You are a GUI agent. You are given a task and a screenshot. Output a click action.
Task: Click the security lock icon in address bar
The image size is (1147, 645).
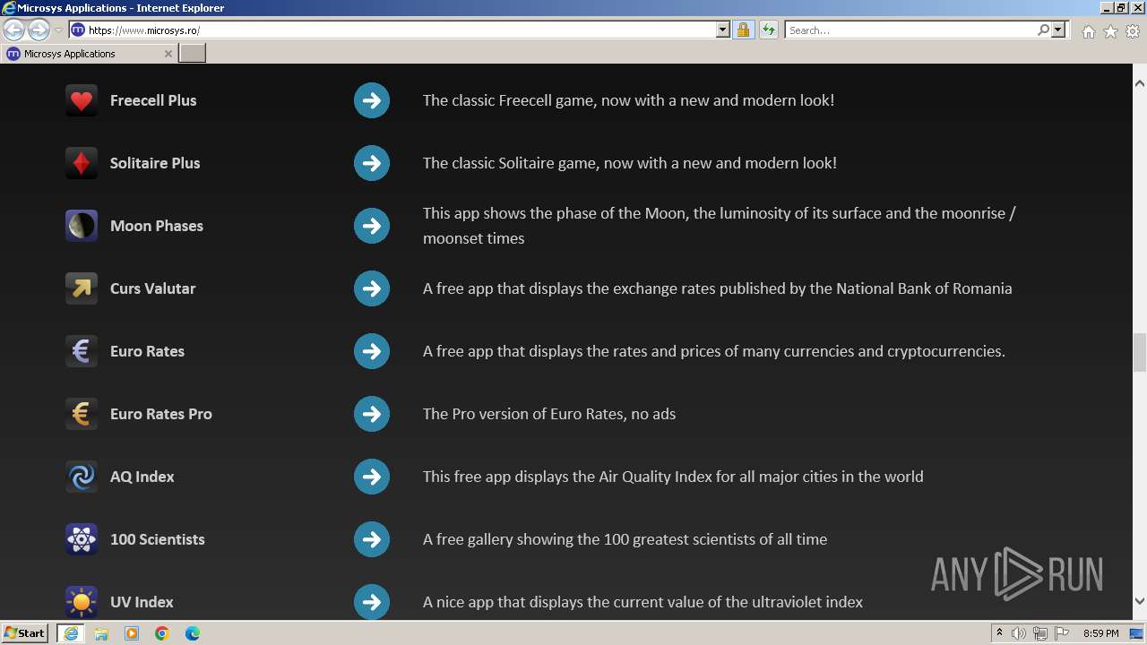point(743,30)
